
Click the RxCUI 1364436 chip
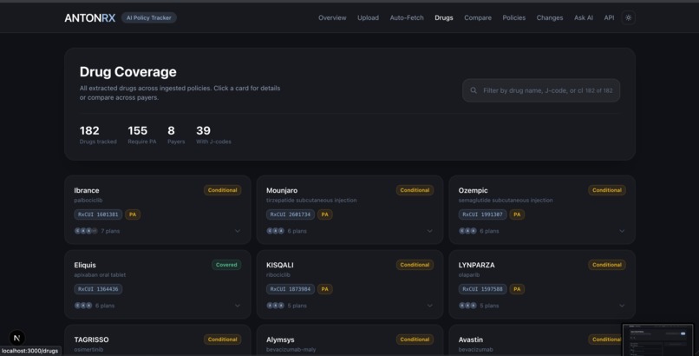pos(98,289)
